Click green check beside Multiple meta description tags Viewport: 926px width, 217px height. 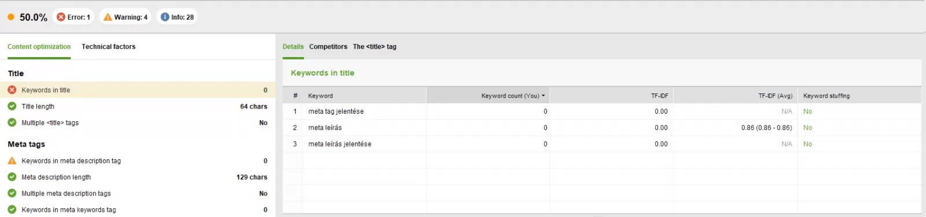(12, 193)
